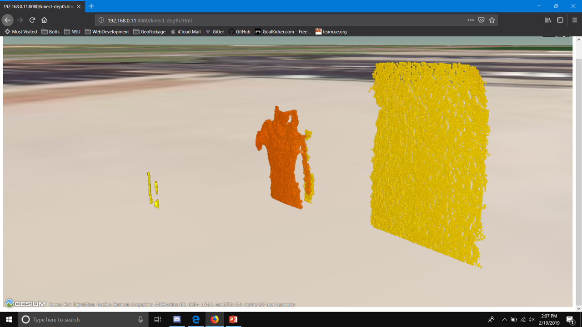The image size is (582, 327).
Task: Open the Library bookshelf icon
Action: pos(548,20)
